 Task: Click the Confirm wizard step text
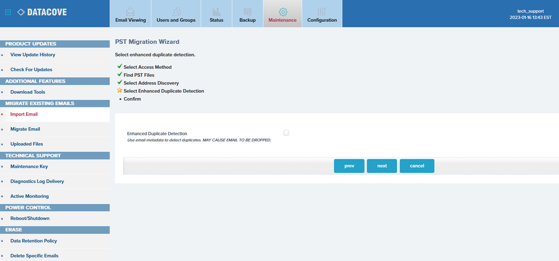coord(132,99)
